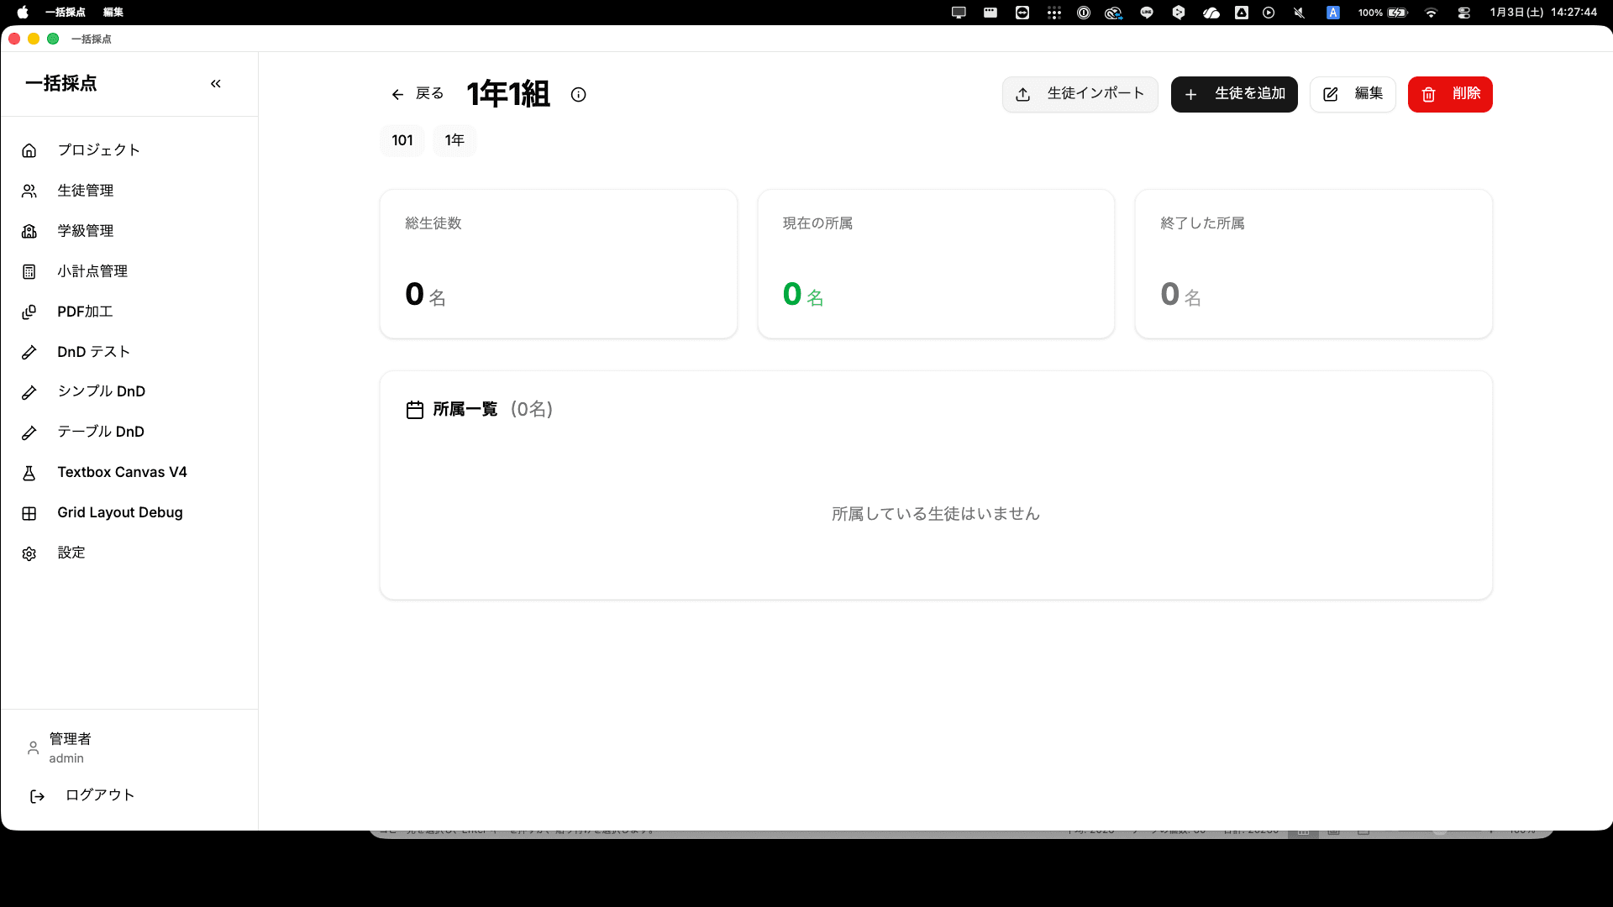Select the 生徒管理 people icon in sidebar
The image size is (1613, 907).
click(29, 191)
